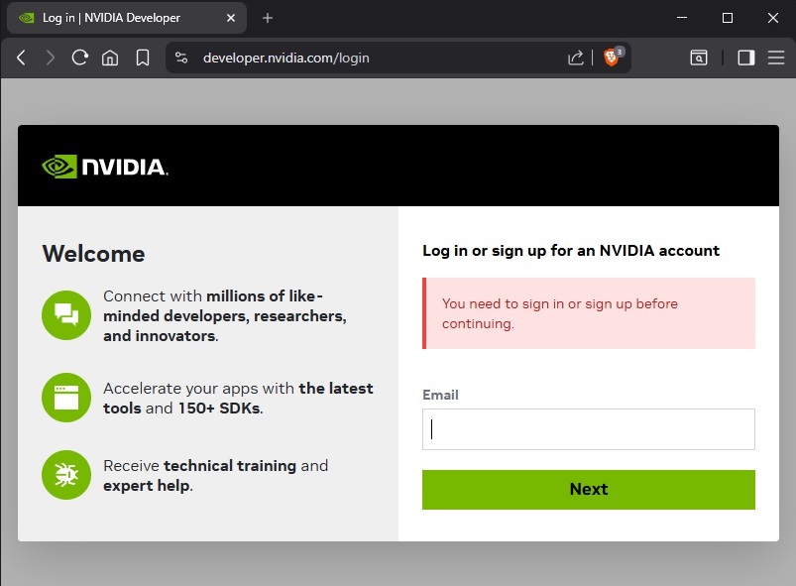
Task: Open the browser home page
Action: pos(110,58)
